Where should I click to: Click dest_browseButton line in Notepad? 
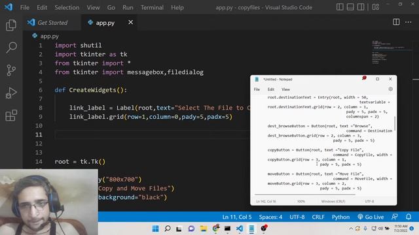(320, 126)
